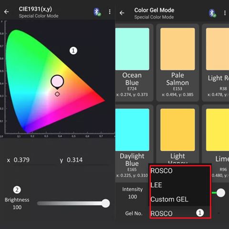Screen dimensions: 229x229
Task: Select the Ocean Blue E724 gel
Action: [132, 62]
